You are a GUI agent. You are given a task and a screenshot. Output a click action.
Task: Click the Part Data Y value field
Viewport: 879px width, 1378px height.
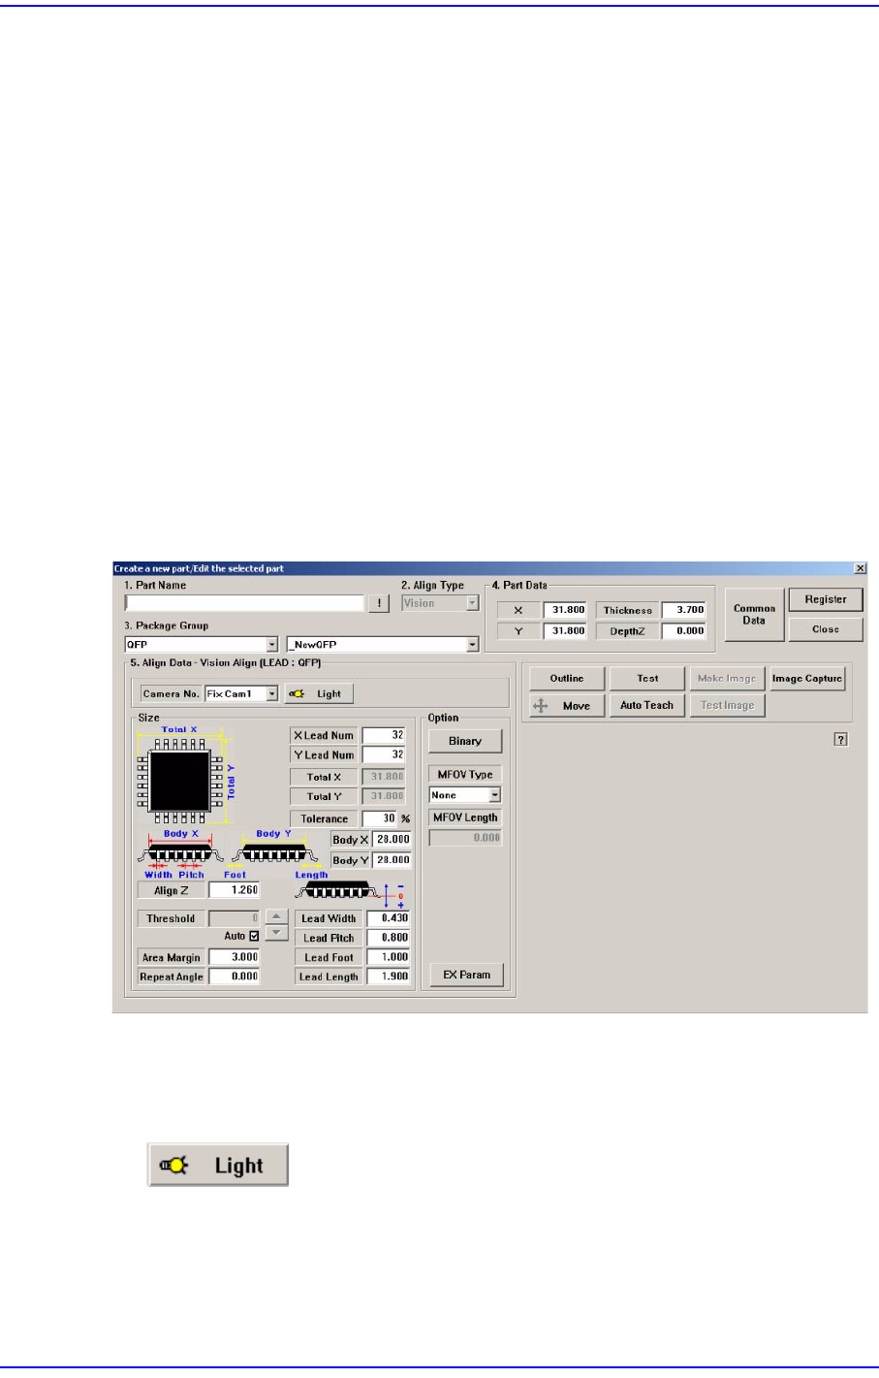pos(565,631)
